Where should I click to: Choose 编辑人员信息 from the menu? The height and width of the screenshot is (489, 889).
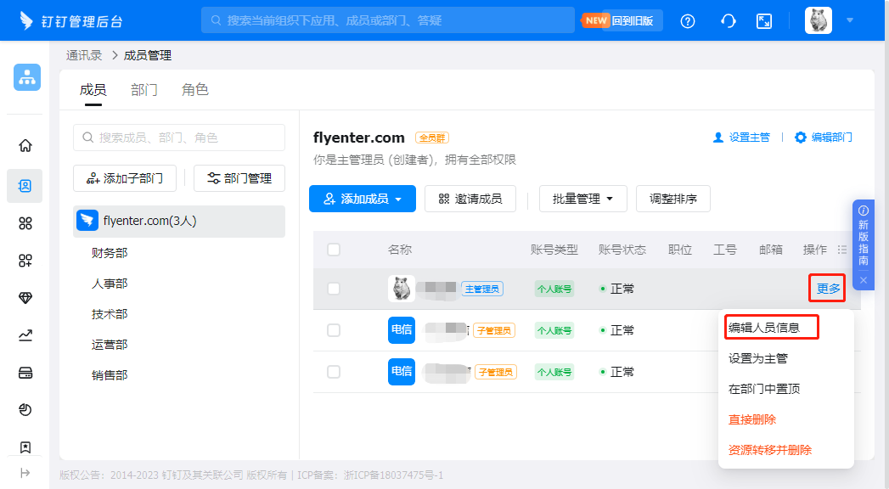pyautogui.click(x=763, y=328)
